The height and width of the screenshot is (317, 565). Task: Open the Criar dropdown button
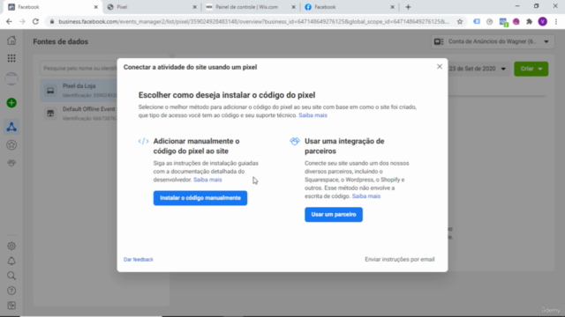coord(531,69)
